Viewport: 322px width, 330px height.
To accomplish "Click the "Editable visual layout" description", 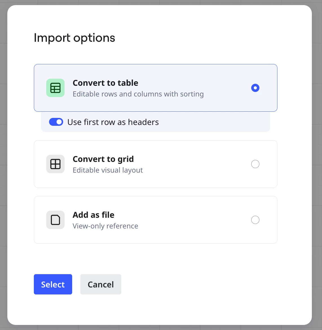I will click(108, 170).
